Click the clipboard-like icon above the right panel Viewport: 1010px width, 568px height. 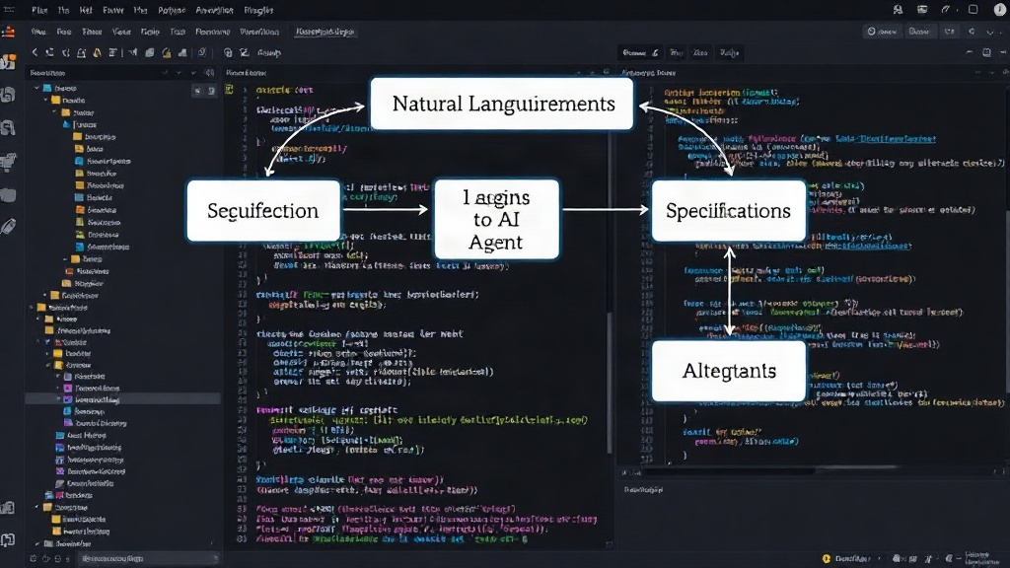click(x=986, y=53)
